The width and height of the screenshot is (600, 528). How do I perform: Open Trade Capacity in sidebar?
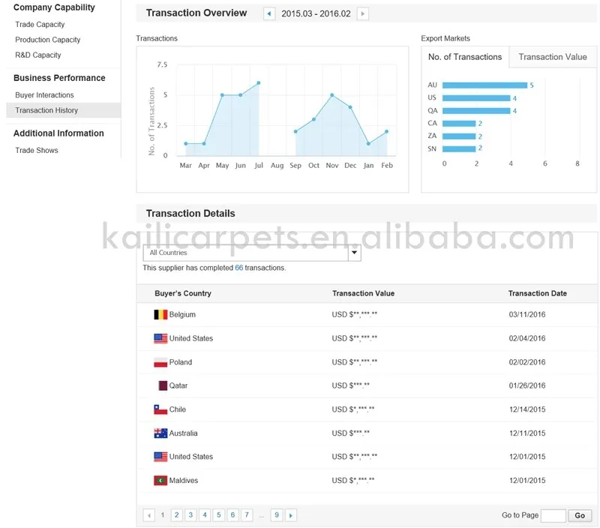[40, 25]
